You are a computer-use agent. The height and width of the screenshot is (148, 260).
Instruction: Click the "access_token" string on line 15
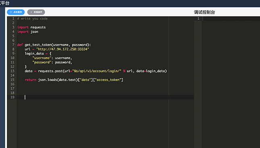[x=108, y=80]
